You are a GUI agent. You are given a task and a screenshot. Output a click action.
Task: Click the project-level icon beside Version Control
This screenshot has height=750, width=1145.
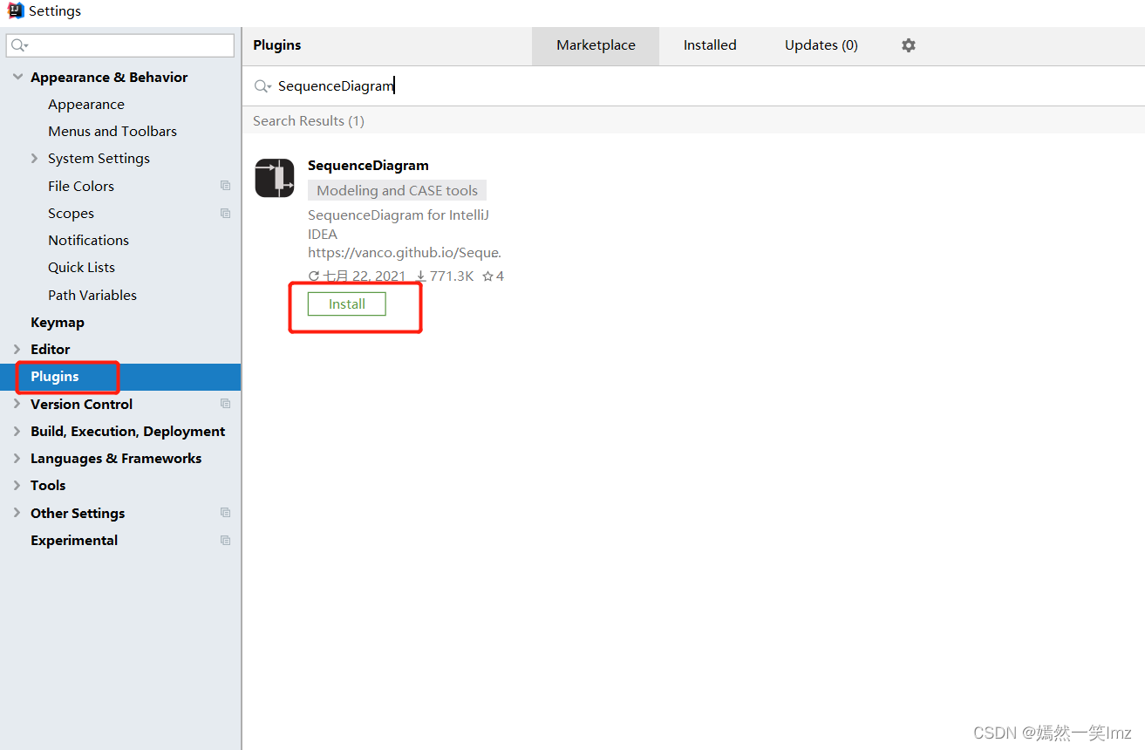point(226,404)
